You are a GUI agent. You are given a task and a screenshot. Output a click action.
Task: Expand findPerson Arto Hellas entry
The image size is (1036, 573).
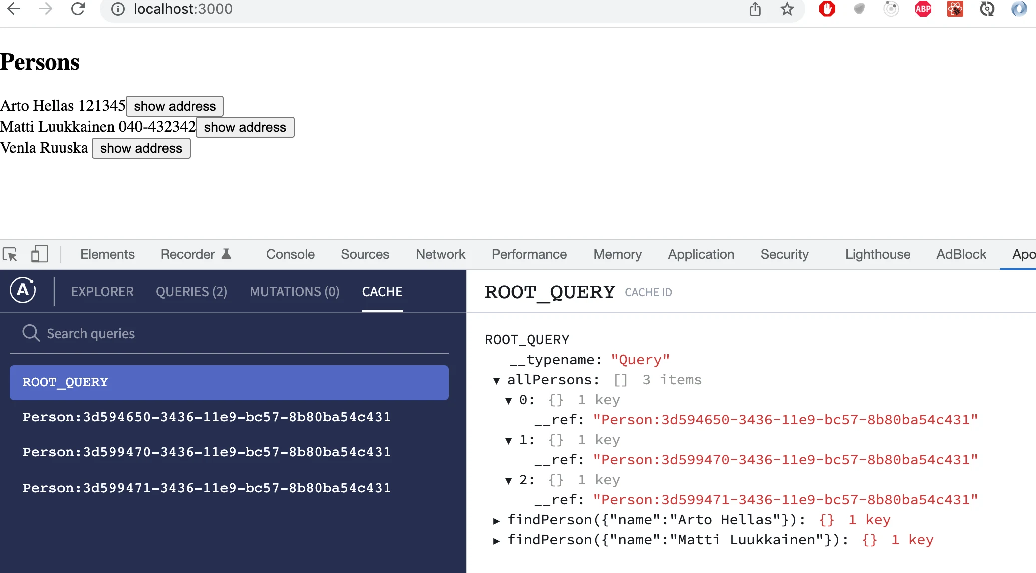(x=496, y=521)
